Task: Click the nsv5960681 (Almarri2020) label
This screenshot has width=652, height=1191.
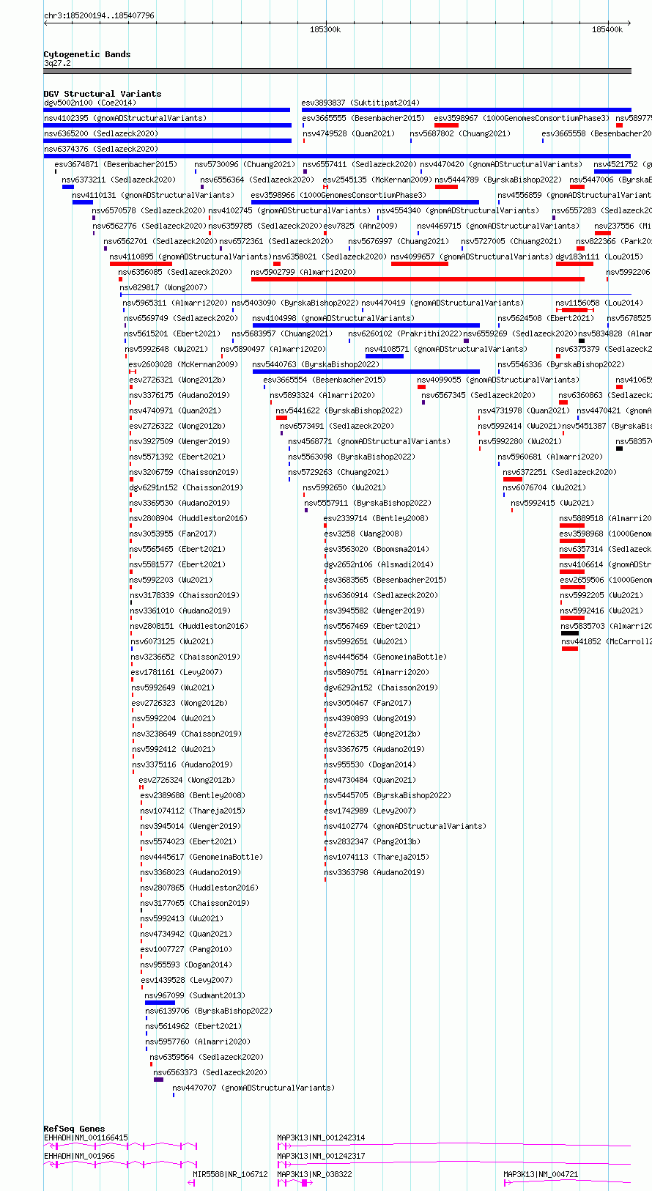Action: pos(550,457)
